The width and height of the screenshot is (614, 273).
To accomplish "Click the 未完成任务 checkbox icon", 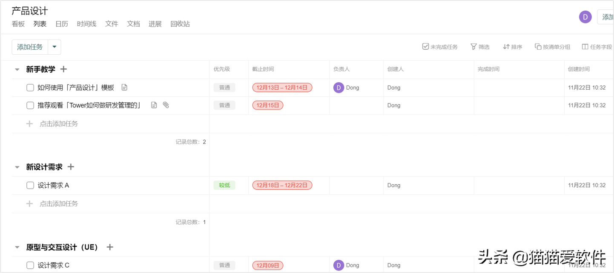I will pos(425,46).
